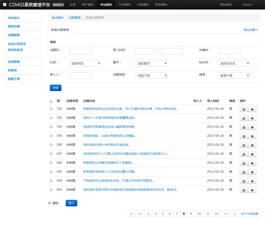Viewport: 265px width, 234px height.
Task: Go back pages with << button
Action: click(x=140, y=214)
